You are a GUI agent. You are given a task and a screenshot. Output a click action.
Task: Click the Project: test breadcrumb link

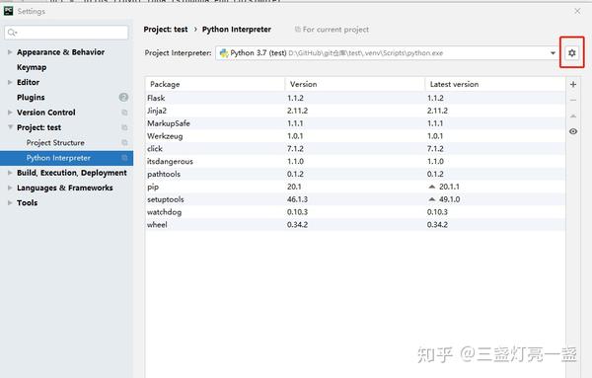click(x=166, y=30)
